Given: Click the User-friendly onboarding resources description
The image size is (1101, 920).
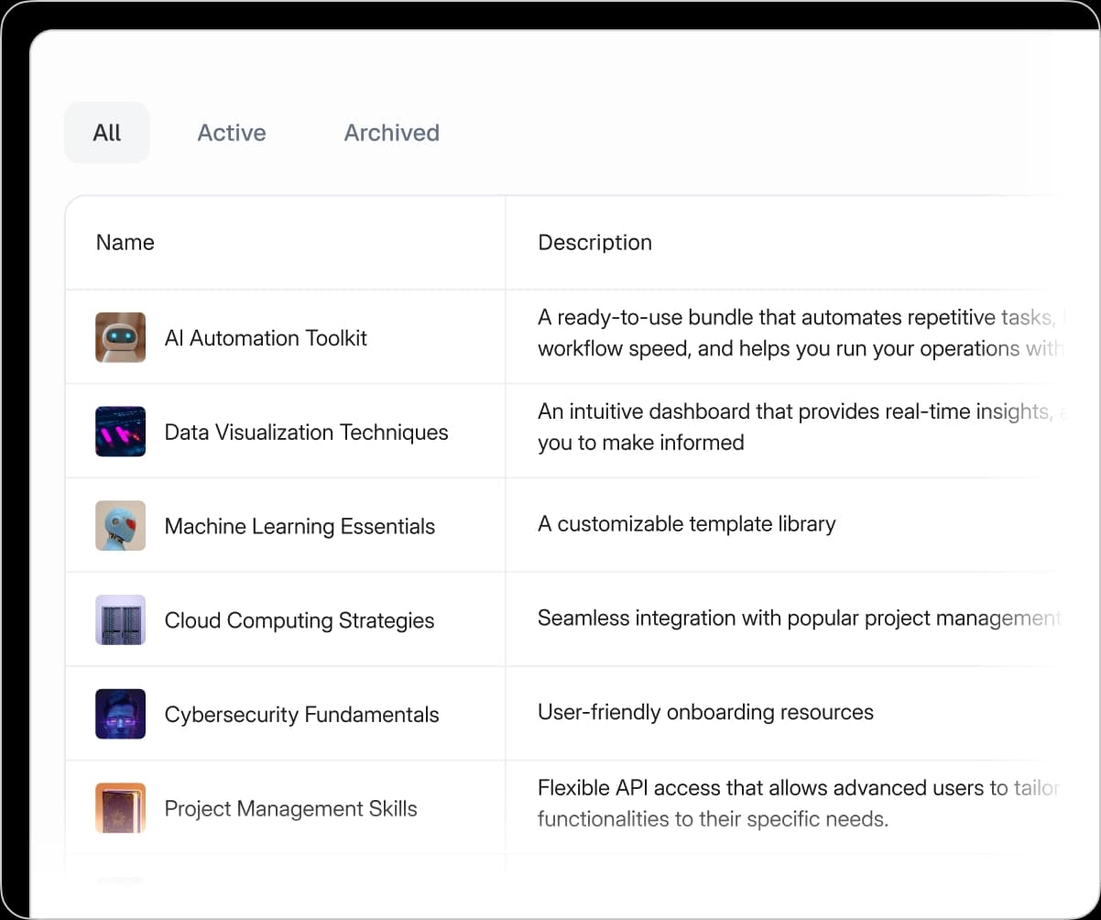Looking at the screenshot, I should tap(705, 712).
